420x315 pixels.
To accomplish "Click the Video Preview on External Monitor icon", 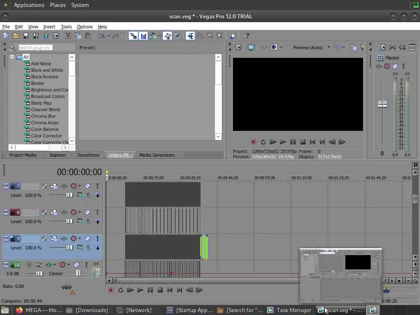I will [251, 48].
